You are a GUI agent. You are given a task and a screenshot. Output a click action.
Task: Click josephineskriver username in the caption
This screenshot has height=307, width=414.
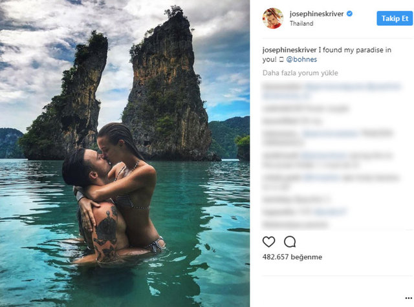[x=289, y=50]
